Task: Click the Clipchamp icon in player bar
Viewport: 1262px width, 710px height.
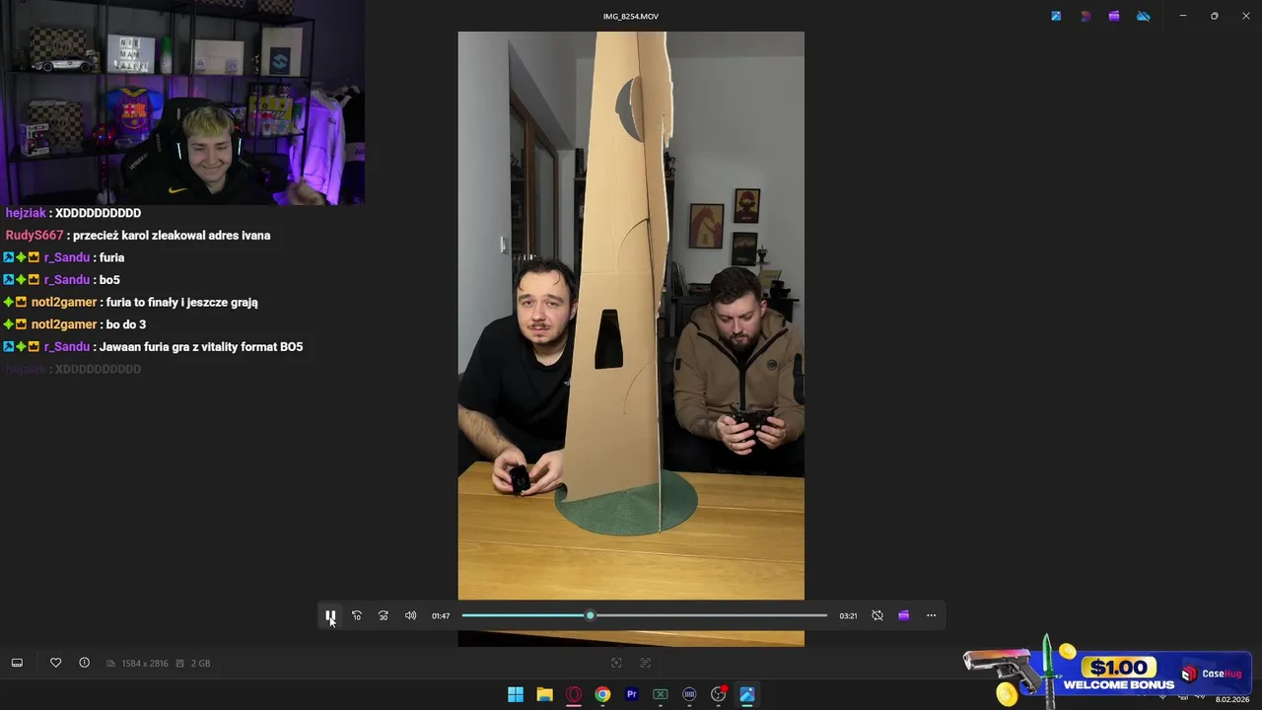Action: coord(903,615)
